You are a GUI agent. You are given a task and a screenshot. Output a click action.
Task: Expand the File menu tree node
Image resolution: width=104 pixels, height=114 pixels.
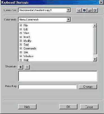[x=21, y=25]
